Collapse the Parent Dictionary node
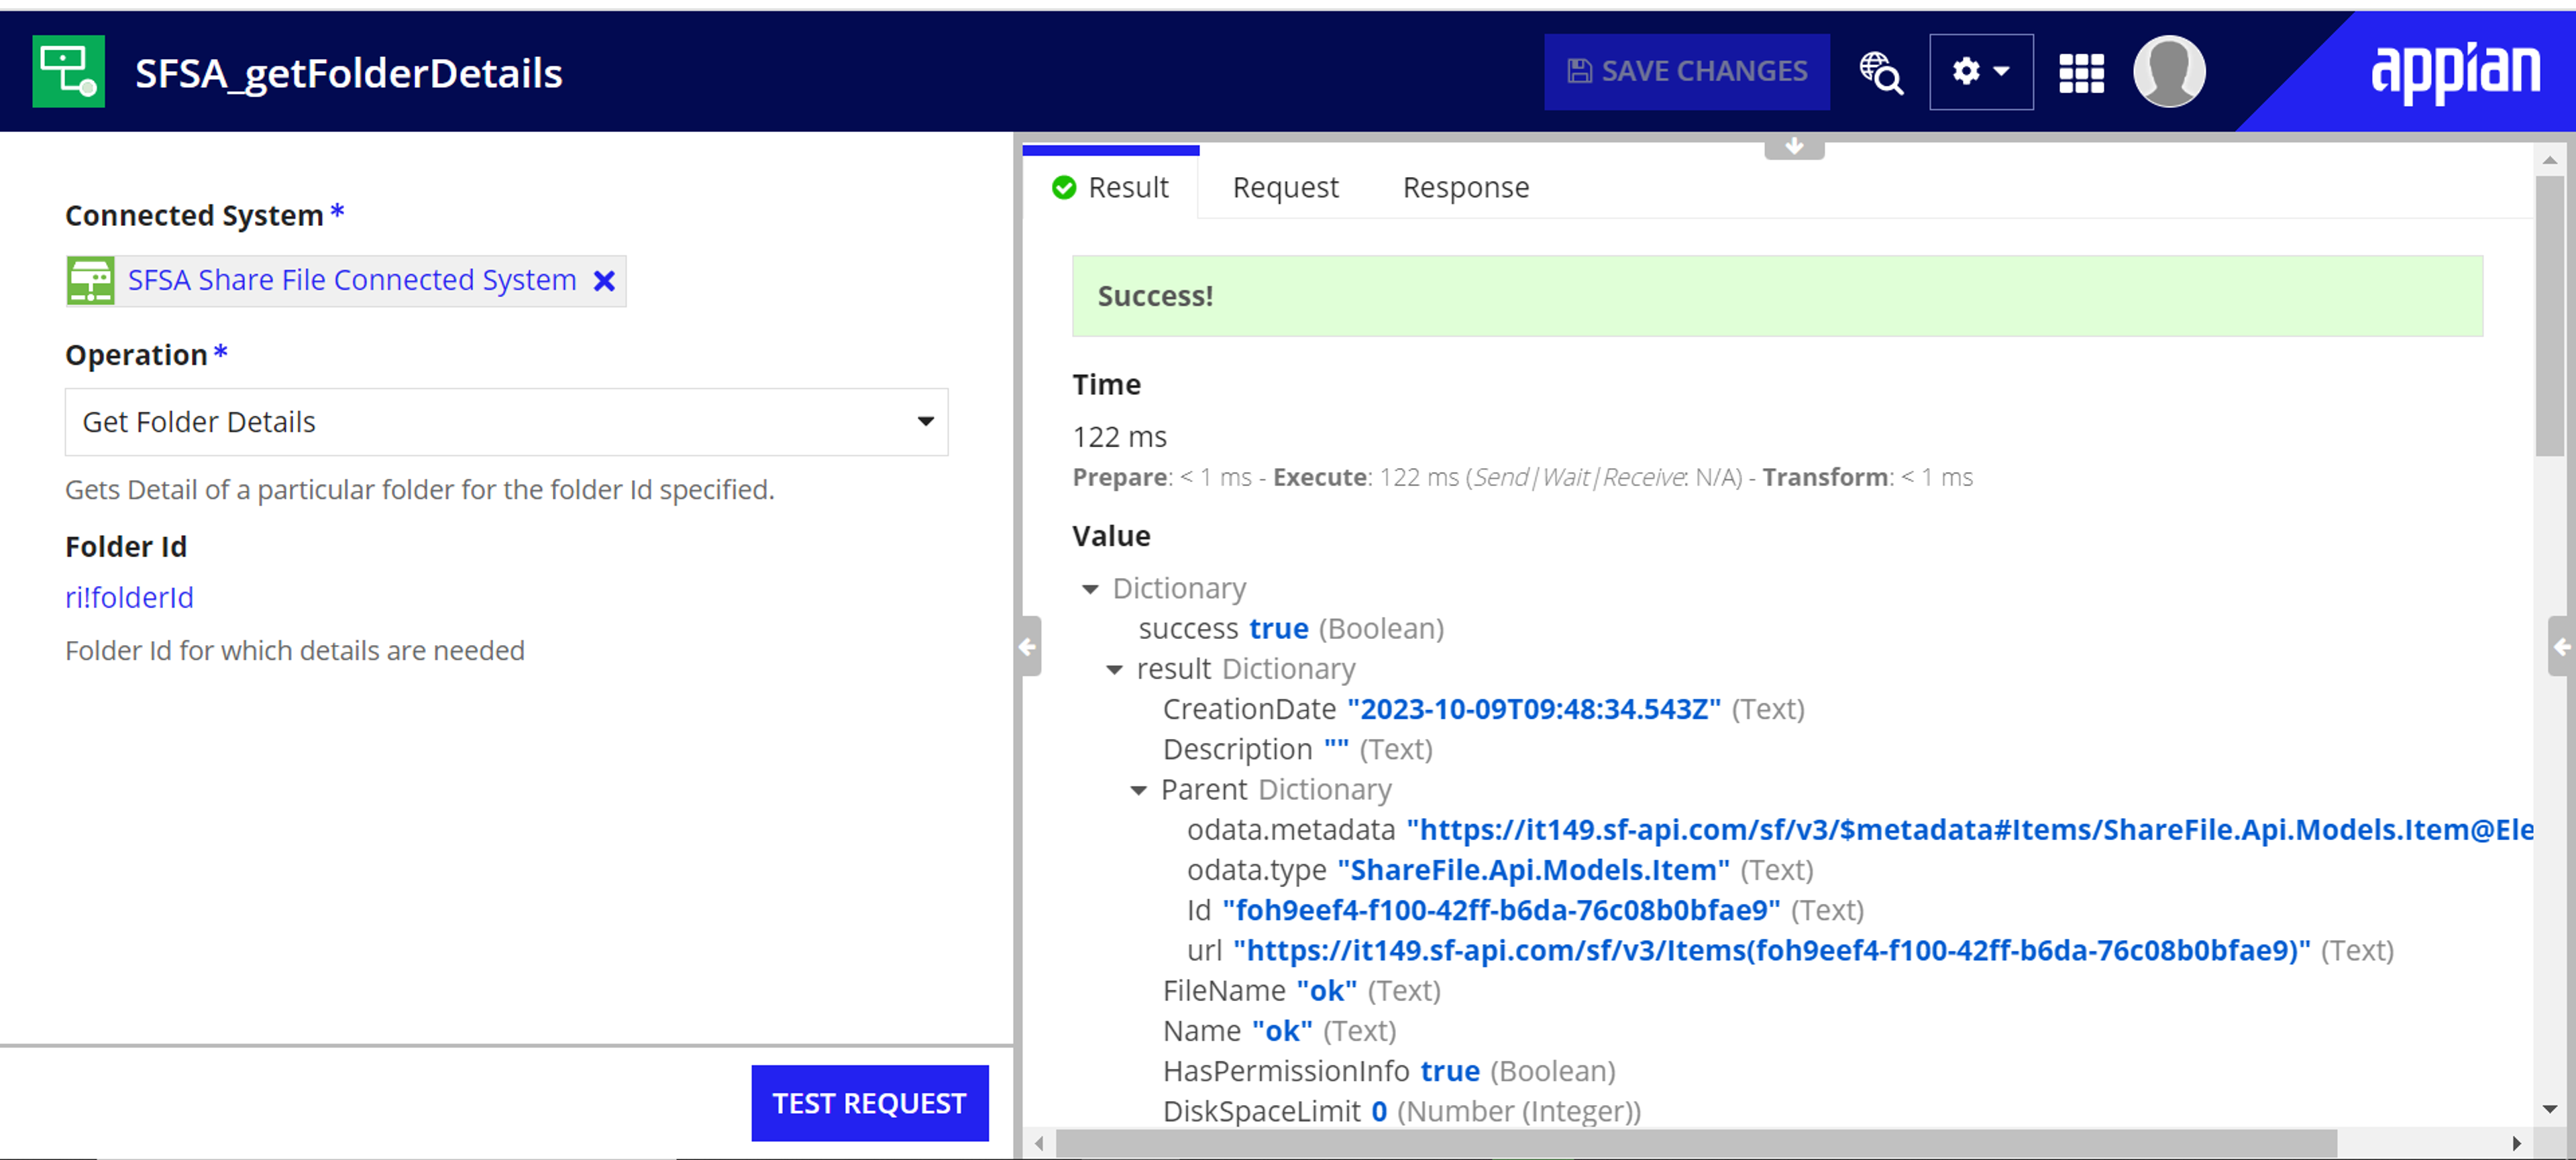 (1138, 791)
